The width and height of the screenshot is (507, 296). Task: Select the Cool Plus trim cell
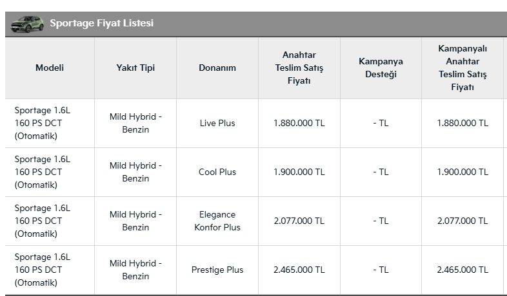[x=217, y=172]
